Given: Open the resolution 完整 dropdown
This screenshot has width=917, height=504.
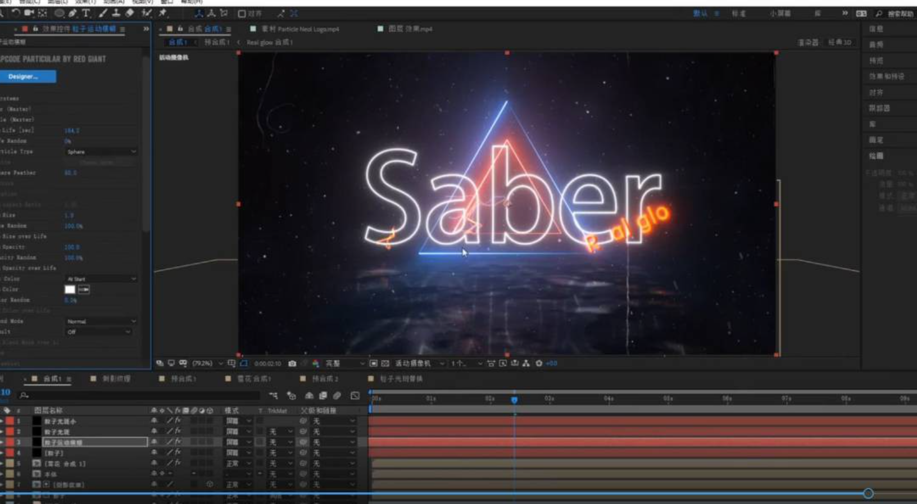Looking at the screenshot, I should tap(344, 364).
